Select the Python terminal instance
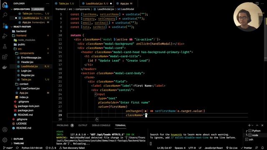Image resolution: width=267 pixels, height=150 pixels. click(254, 131)
